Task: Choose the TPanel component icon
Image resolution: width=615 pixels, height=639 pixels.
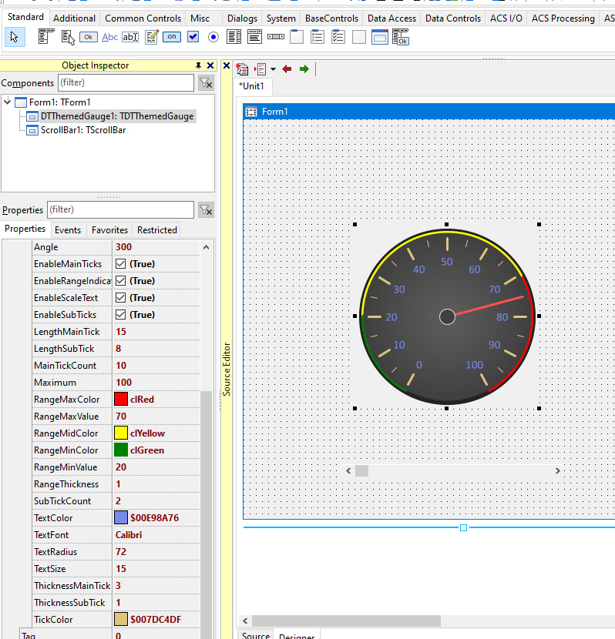Action: pyautogui.click(x=359, y=37)
